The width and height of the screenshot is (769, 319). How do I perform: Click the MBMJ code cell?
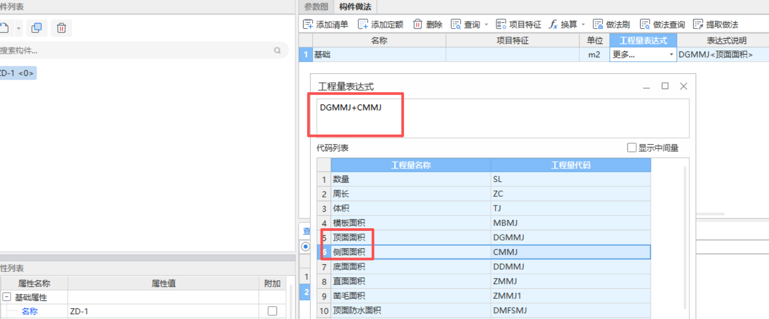click(571, 223)
